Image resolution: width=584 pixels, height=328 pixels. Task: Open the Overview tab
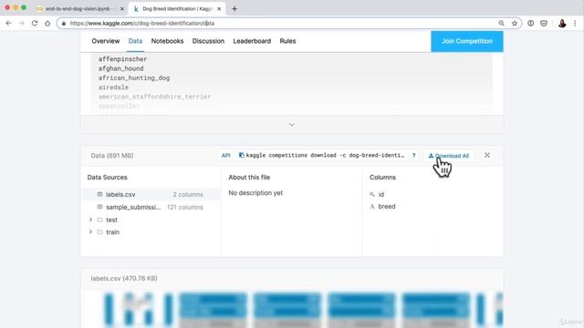coord(106,41)
